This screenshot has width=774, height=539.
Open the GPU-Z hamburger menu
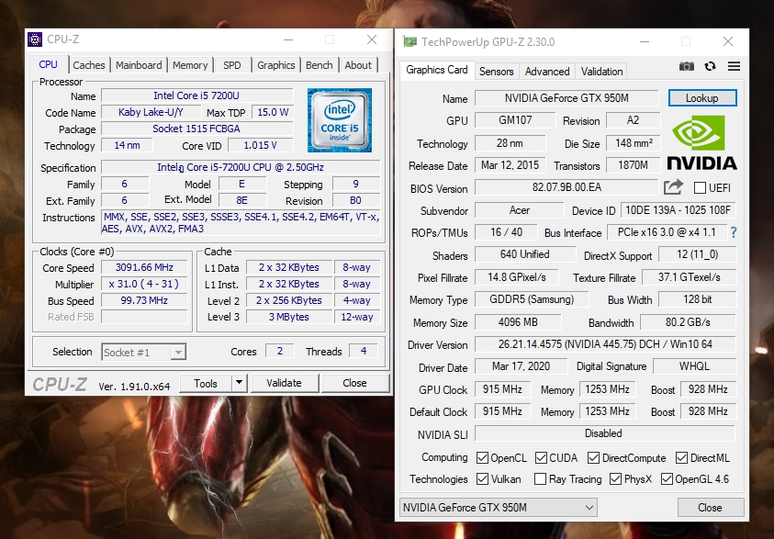tap(734, 66)
